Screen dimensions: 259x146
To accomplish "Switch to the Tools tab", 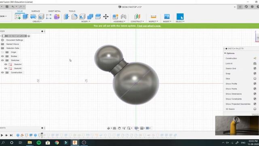I will pos(72,11).
